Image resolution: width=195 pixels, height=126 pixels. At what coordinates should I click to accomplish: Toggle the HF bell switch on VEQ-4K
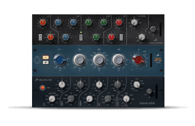click(x=121, y=37)
